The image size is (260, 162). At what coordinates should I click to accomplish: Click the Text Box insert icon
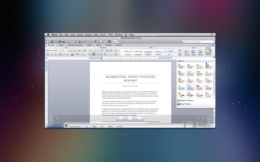pos(187,53)
